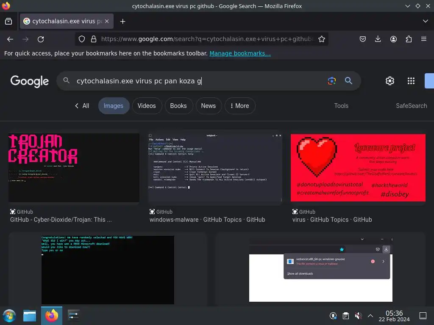Show tracking protection shield info
The width and height of the screenshot is (434, 325).
pyautogui.click(x=82, y=39)
